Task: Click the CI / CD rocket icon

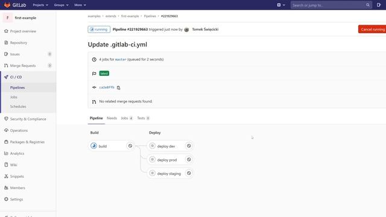Action: (6, 77)
